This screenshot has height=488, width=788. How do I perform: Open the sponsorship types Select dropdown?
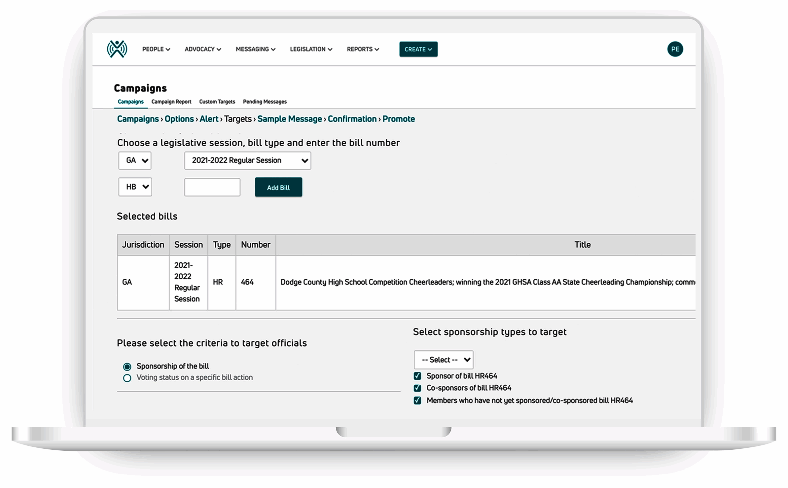point(443,360)
